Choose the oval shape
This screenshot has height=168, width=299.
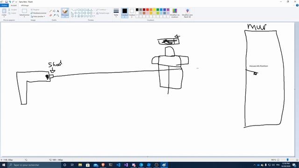[78, 10]
